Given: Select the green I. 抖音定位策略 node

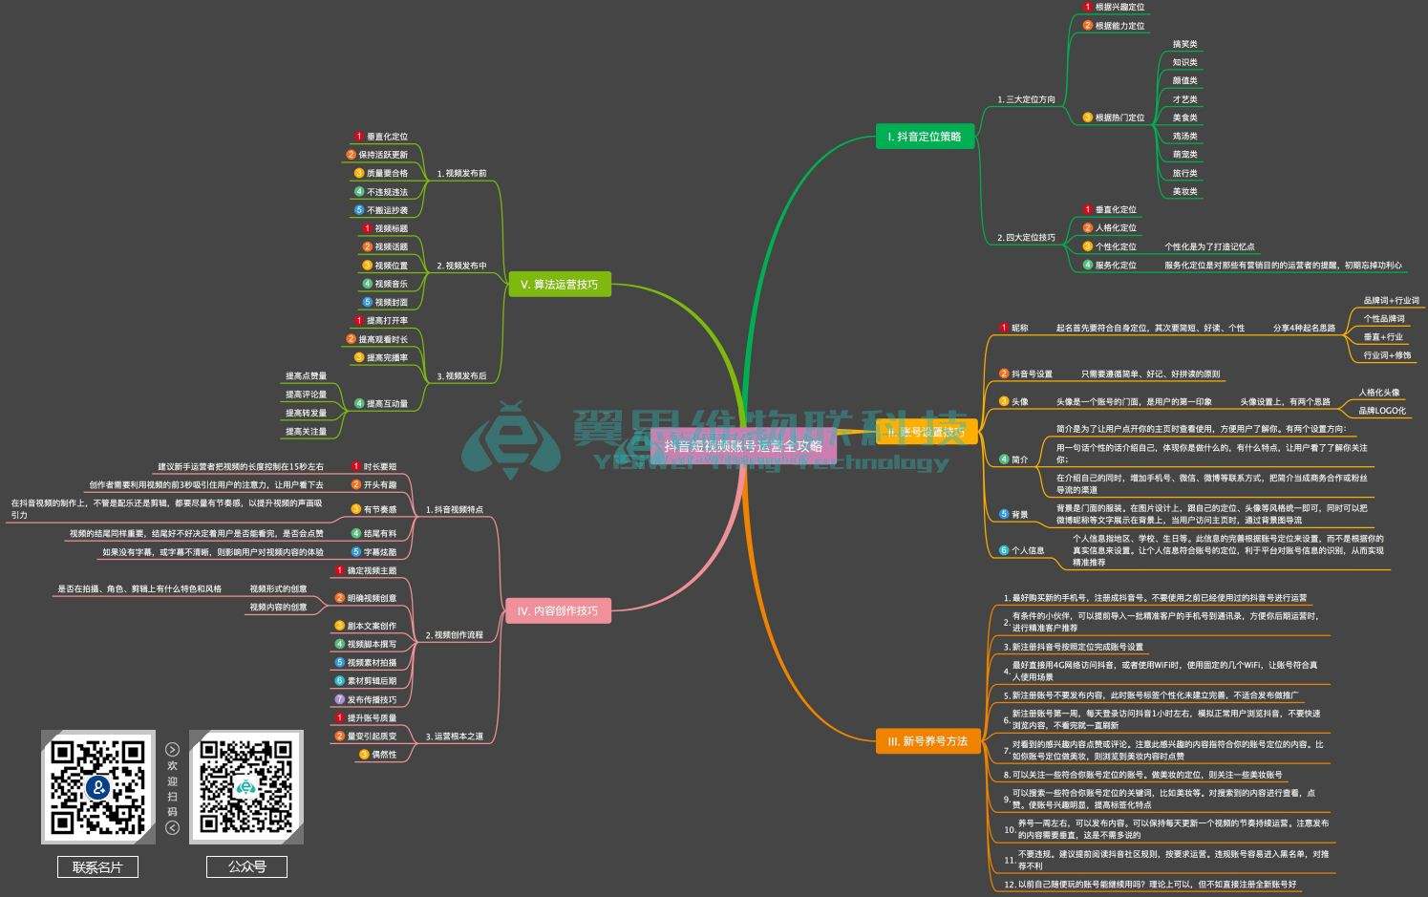Looking at the screenshot, I should tap(925, 137).
